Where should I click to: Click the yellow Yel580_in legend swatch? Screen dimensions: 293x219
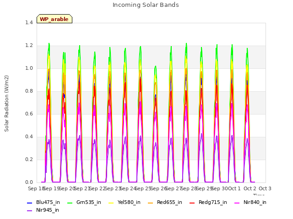(x=111, y=203)
